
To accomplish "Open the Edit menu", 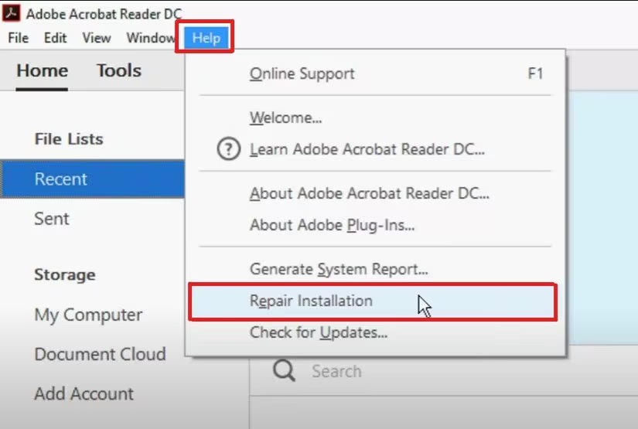I will pyautogui.click(x=55, y=38).
